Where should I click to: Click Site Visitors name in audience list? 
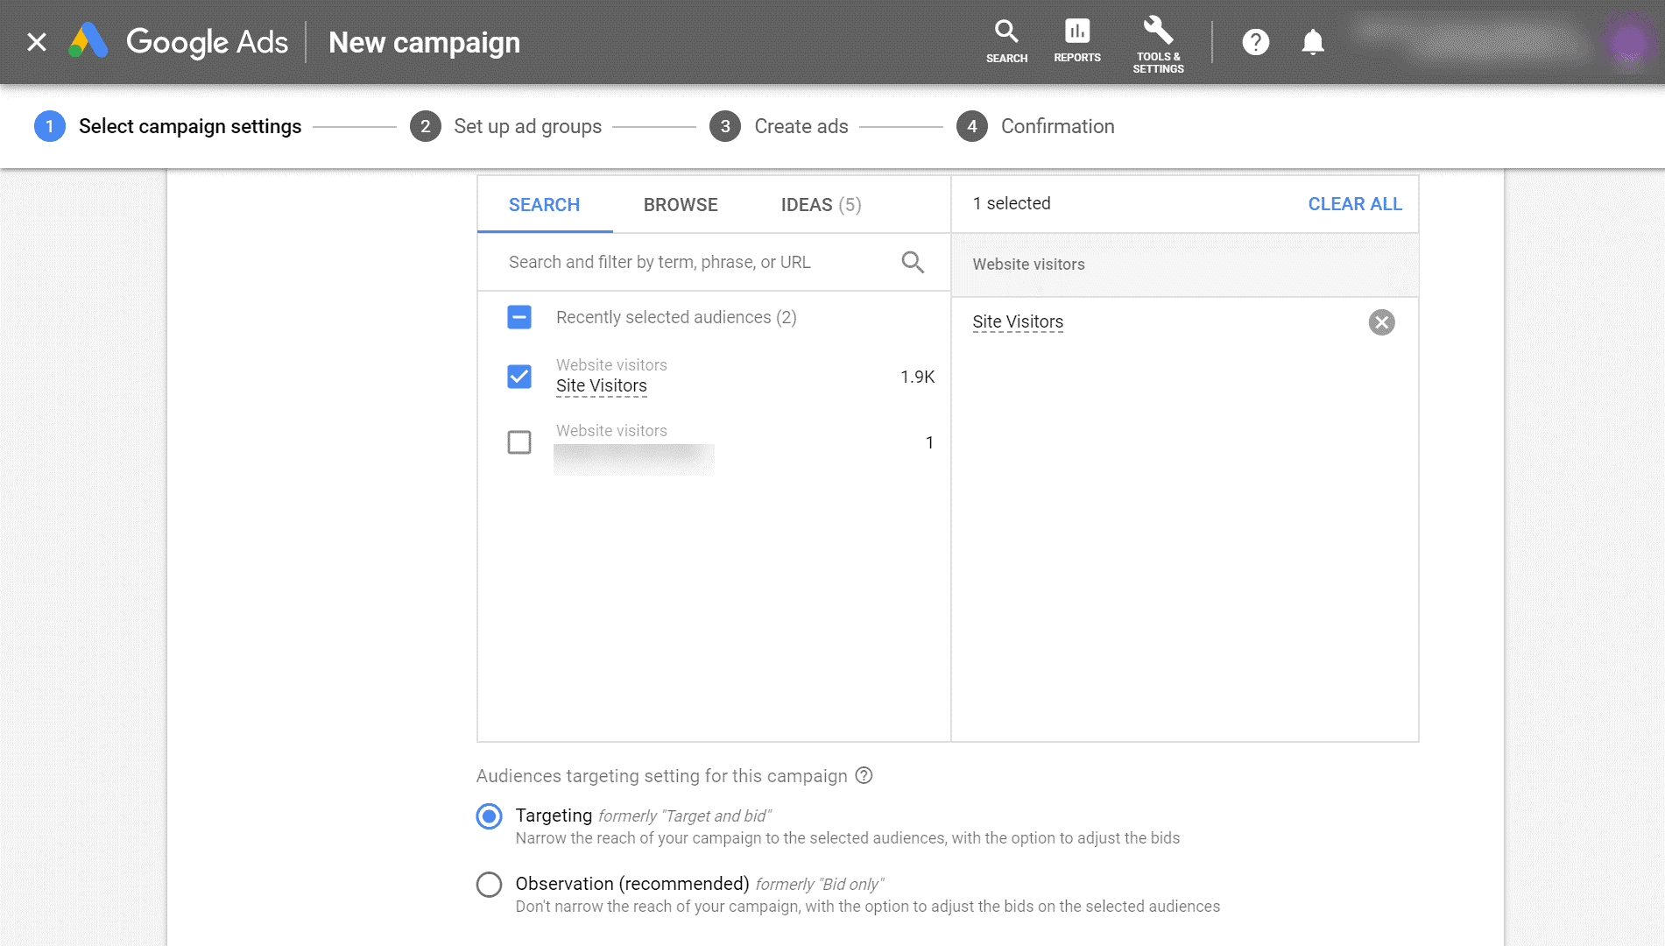click(x=601, y=386)
